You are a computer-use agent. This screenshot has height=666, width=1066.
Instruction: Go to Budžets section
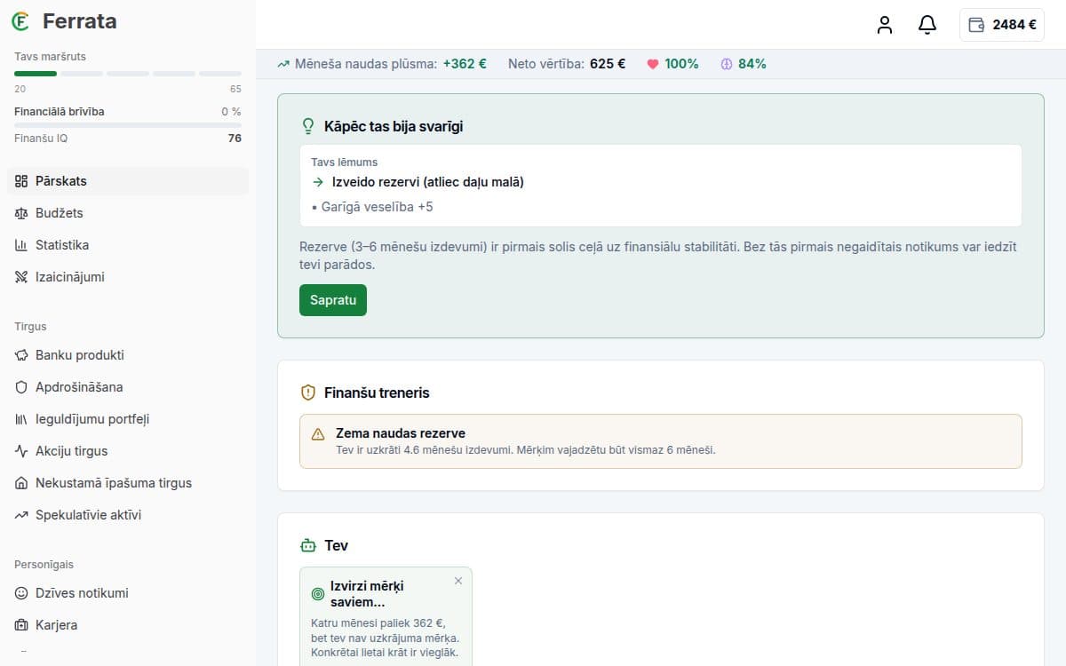point(128,213)
